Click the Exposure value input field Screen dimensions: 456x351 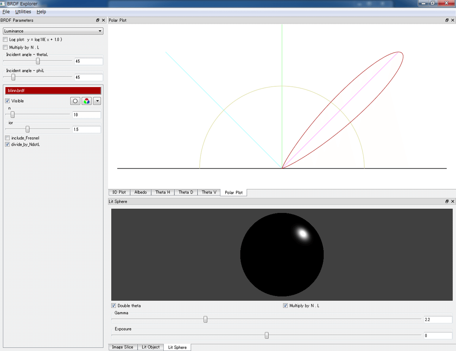click(x=438, y=335)
